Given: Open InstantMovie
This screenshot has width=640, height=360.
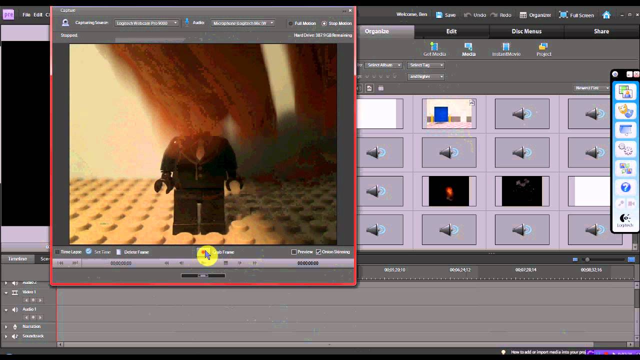Looking at the screenshot, I should (x=506, y=49).
